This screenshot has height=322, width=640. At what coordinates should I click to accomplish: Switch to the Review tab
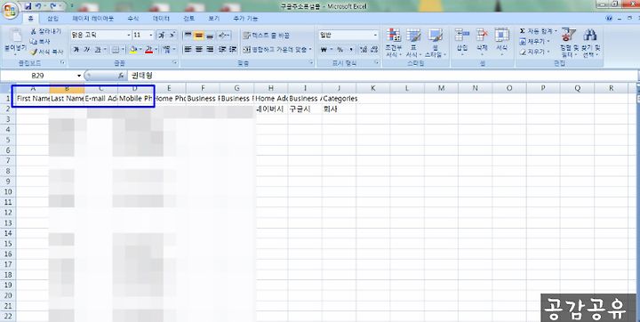(x=188, y=19)
